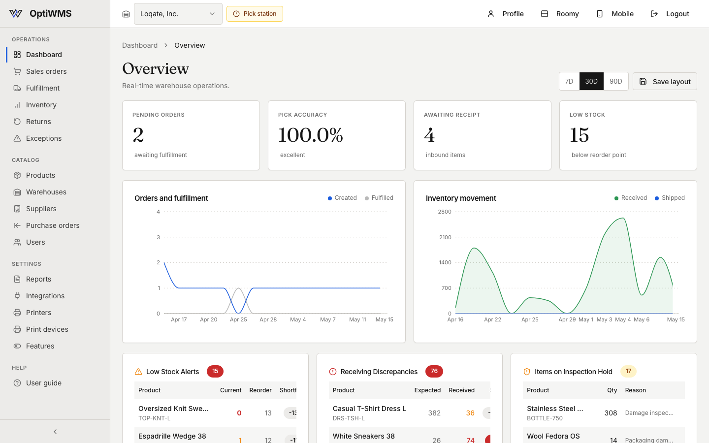Open the Reports settings page
709x443 pixels.
[55, 279]
